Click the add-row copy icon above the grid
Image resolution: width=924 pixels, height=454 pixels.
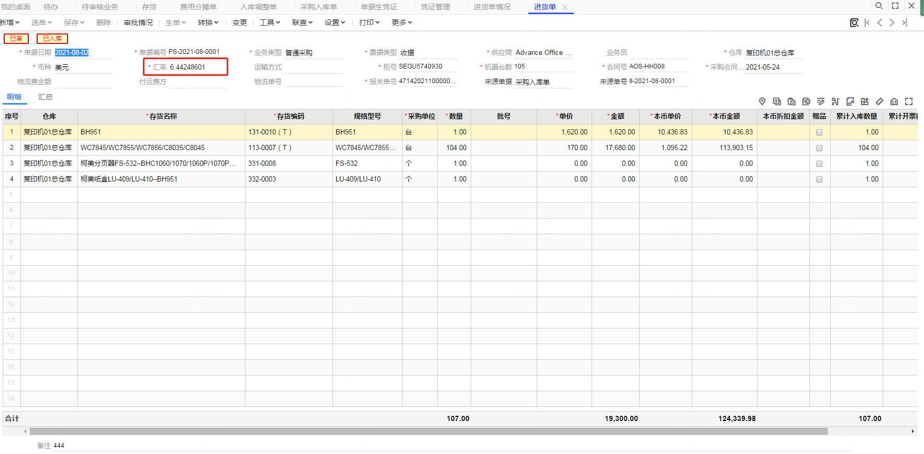(x=777, y=101)
